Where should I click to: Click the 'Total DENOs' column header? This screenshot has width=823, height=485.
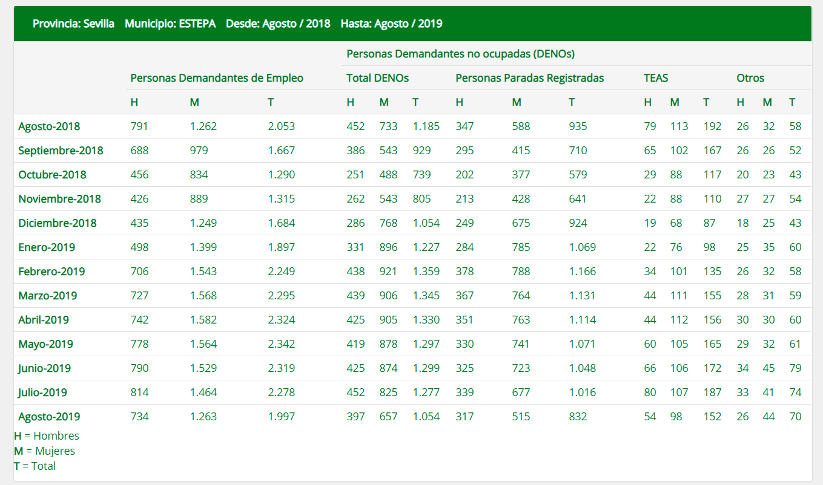377,78
